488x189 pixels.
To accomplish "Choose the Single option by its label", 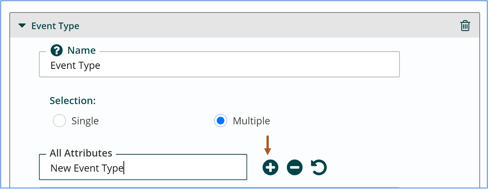I will point(85,121).
